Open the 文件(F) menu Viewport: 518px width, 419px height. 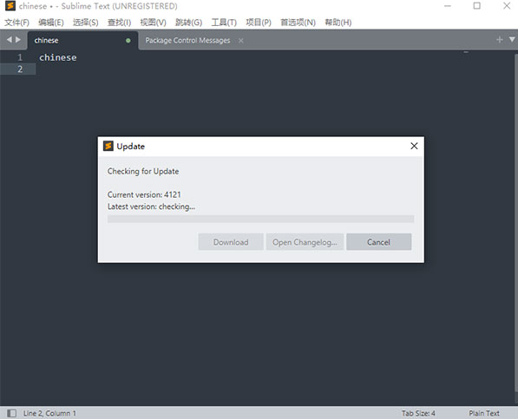16,23
